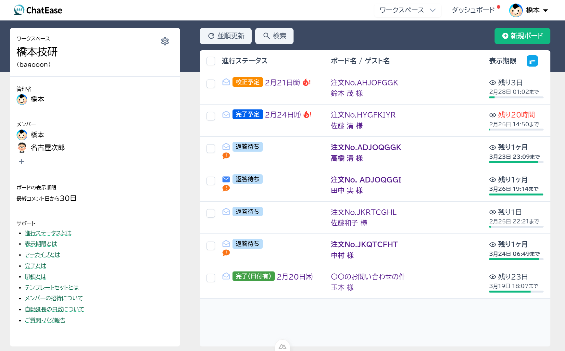The image size is (565, 351).
Task: Click the add member plus icon
Action: click(22, 161)
